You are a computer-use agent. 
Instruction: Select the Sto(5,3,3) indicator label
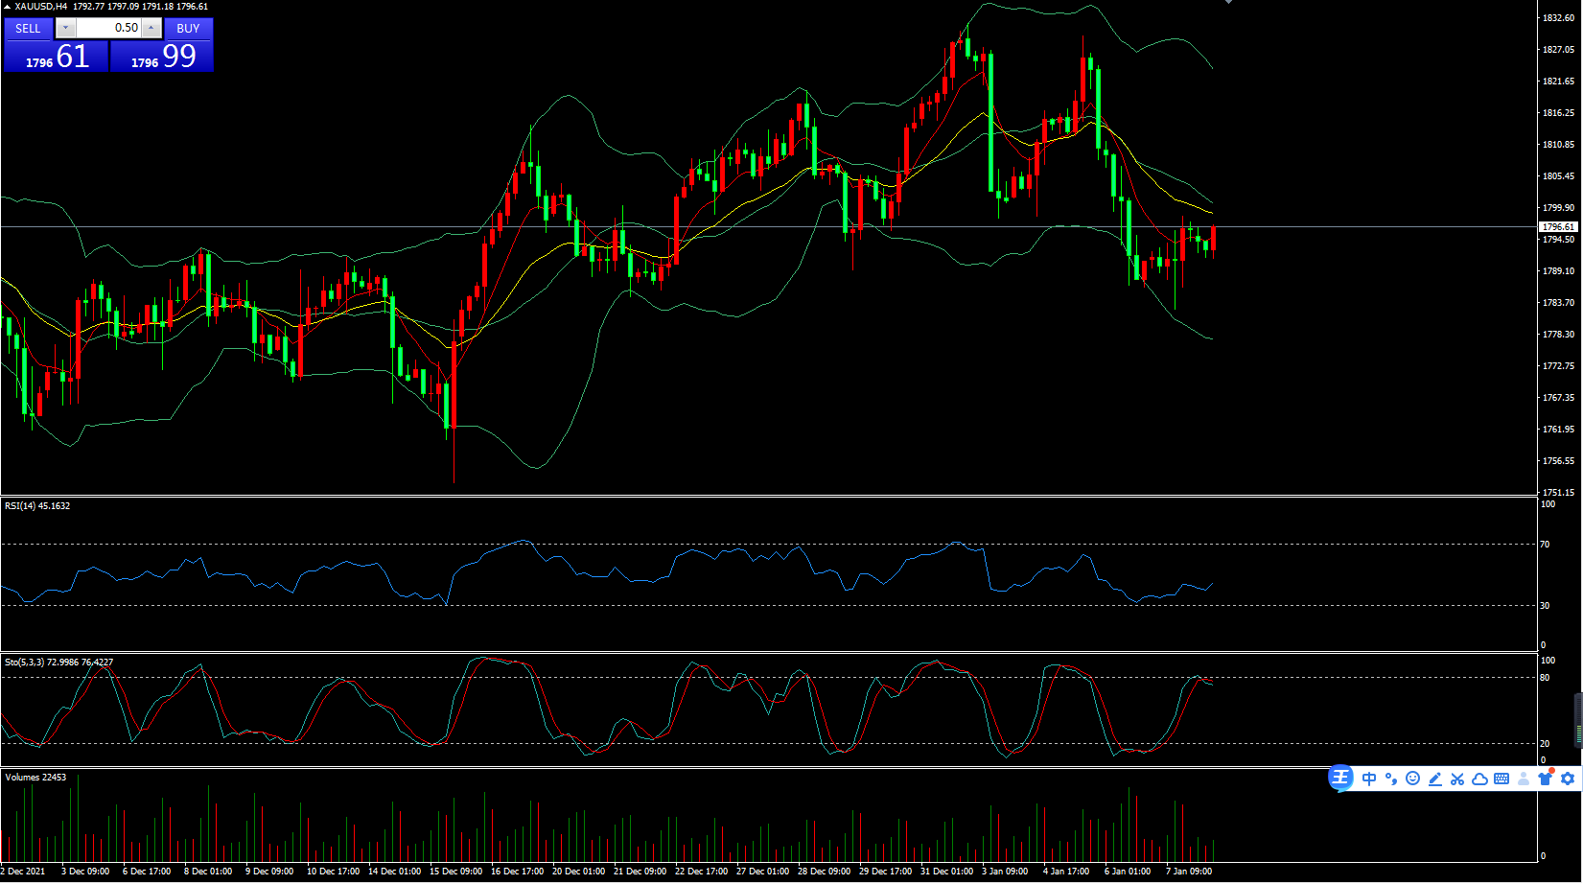pos(23,662)
